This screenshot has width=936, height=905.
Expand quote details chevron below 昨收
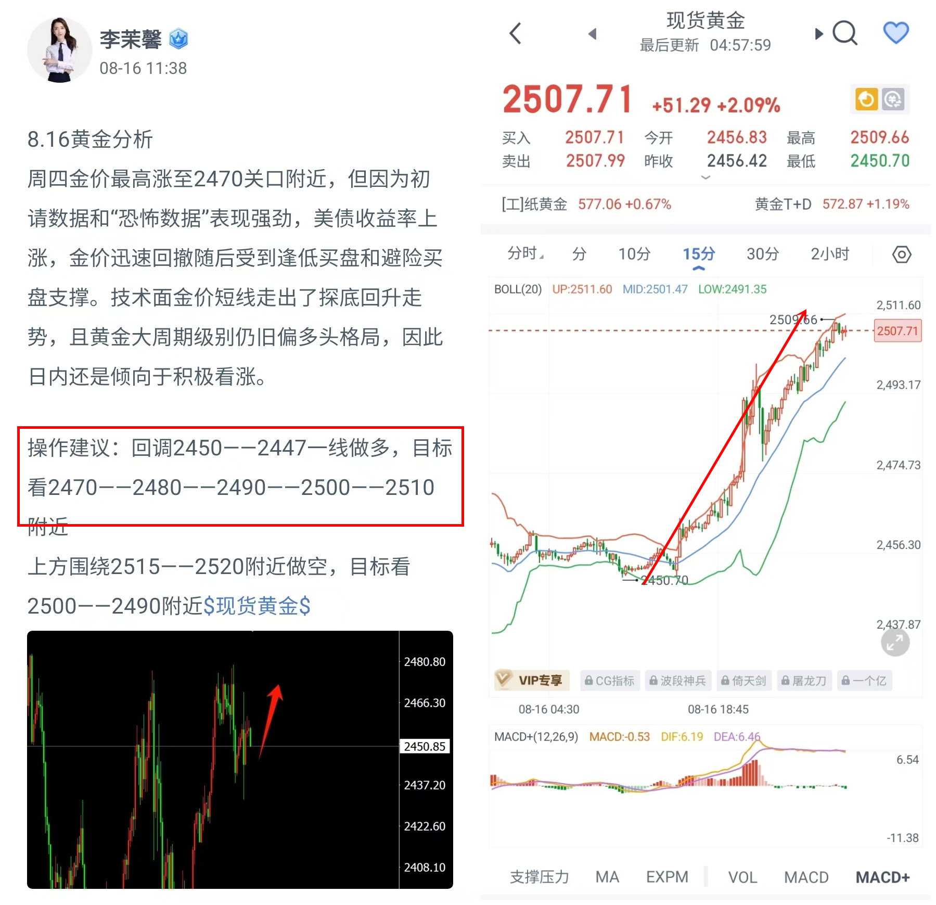point(706,177)
